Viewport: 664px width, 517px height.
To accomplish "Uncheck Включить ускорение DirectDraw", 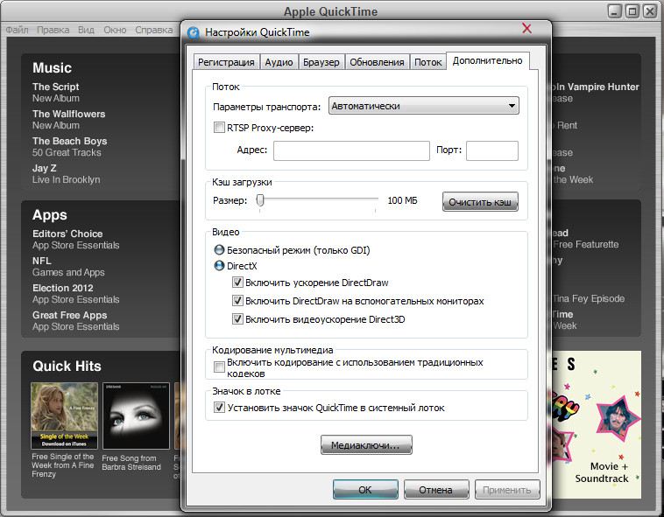I will [x=237, y=283].
